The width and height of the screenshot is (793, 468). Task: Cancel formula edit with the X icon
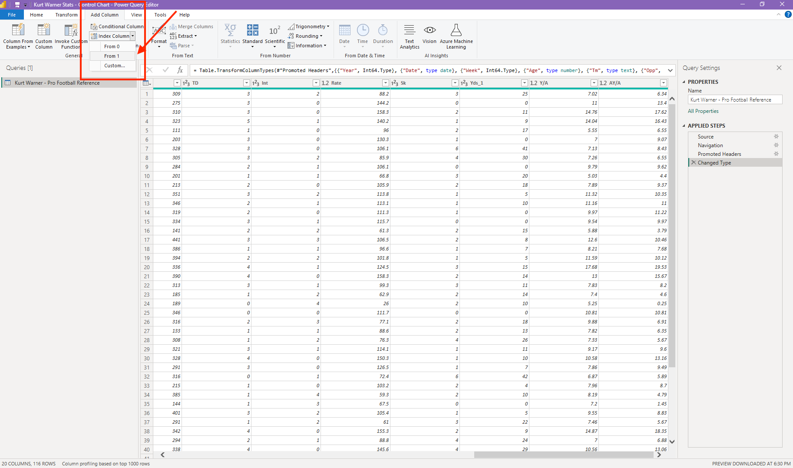[x=150, y=70]
